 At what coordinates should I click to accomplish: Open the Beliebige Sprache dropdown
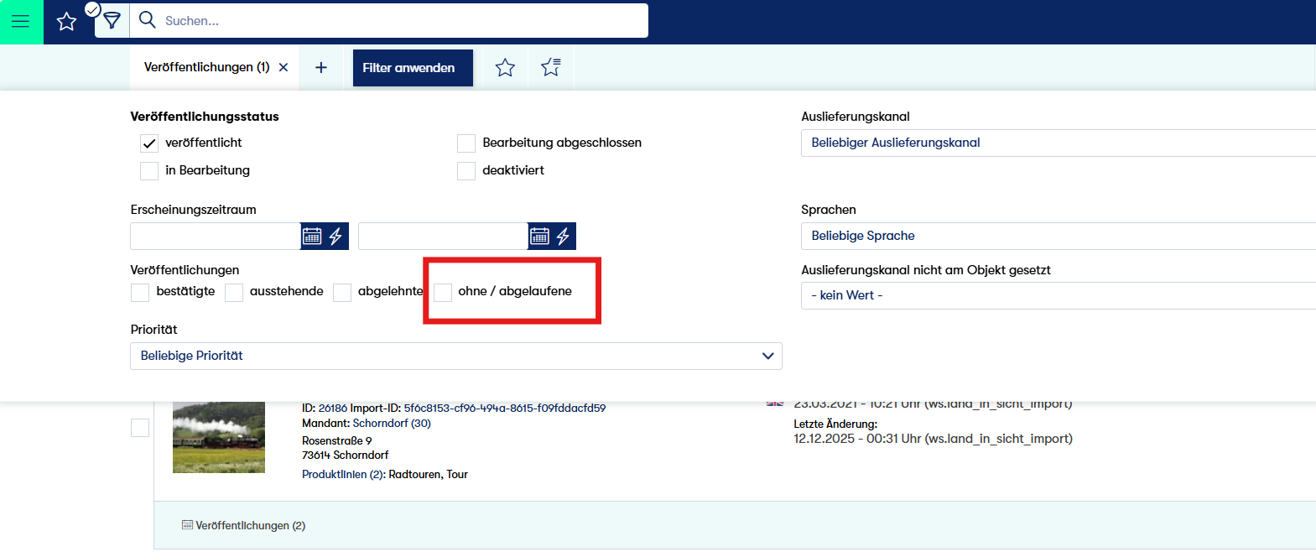point(1057,237)
